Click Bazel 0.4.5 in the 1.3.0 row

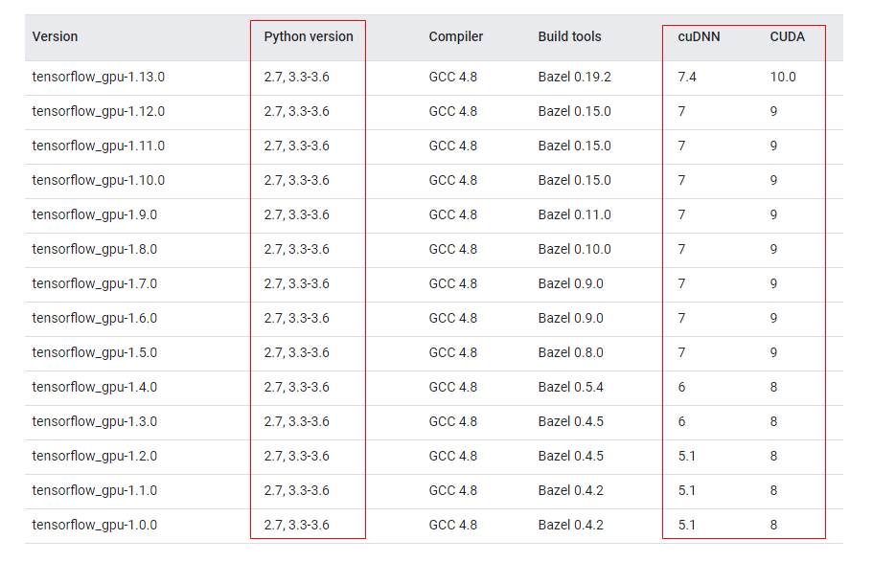[571, 422]
